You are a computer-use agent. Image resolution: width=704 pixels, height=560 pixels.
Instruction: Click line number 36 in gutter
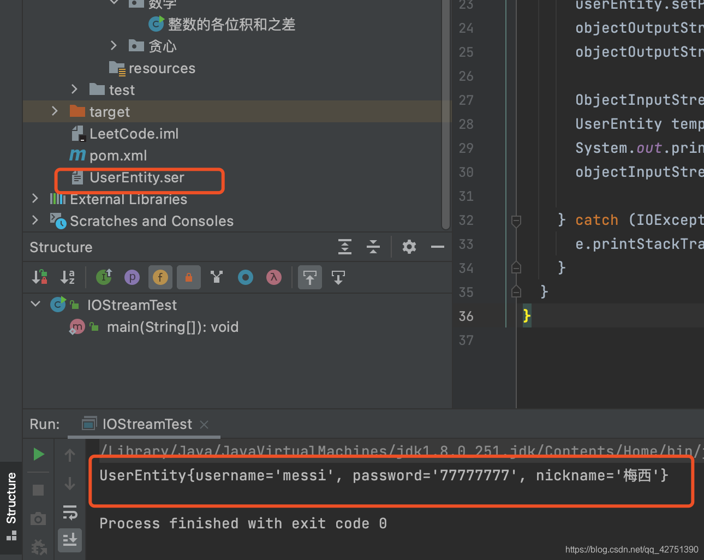tap(466, 316)
